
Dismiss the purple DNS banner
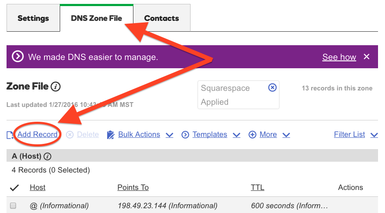[367, 57]
